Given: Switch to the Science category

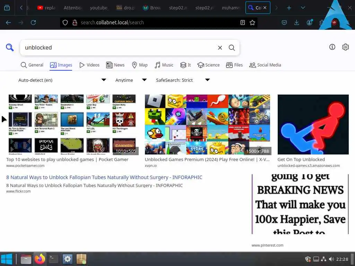Looking at the screenshot, I should pyautogui.click(x=208, y=65).
